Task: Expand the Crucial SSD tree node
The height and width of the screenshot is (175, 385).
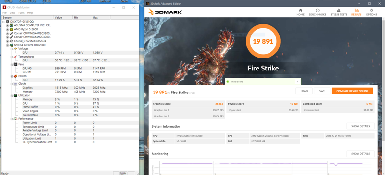Action: (x=8, y=41)
